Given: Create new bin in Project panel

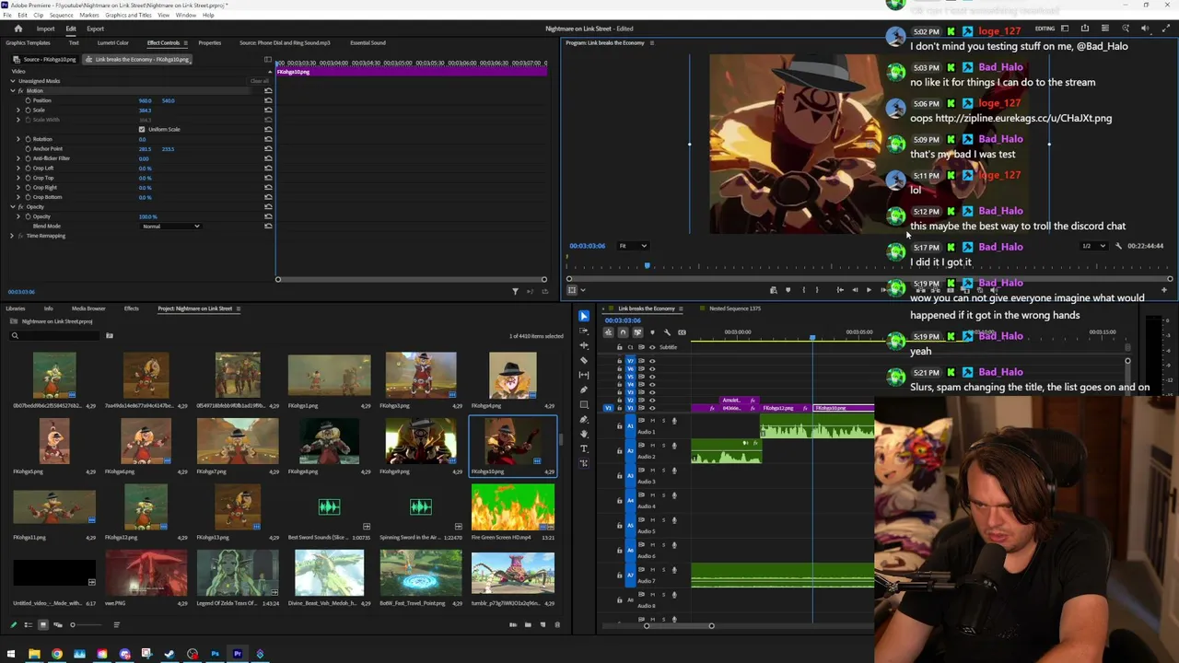Looking at the screenshot, I should click(x=528, y=625).
